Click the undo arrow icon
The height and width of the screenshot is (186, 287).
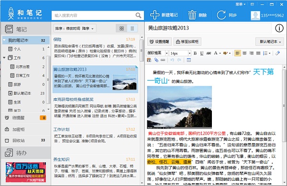click(x=172, y=60)
